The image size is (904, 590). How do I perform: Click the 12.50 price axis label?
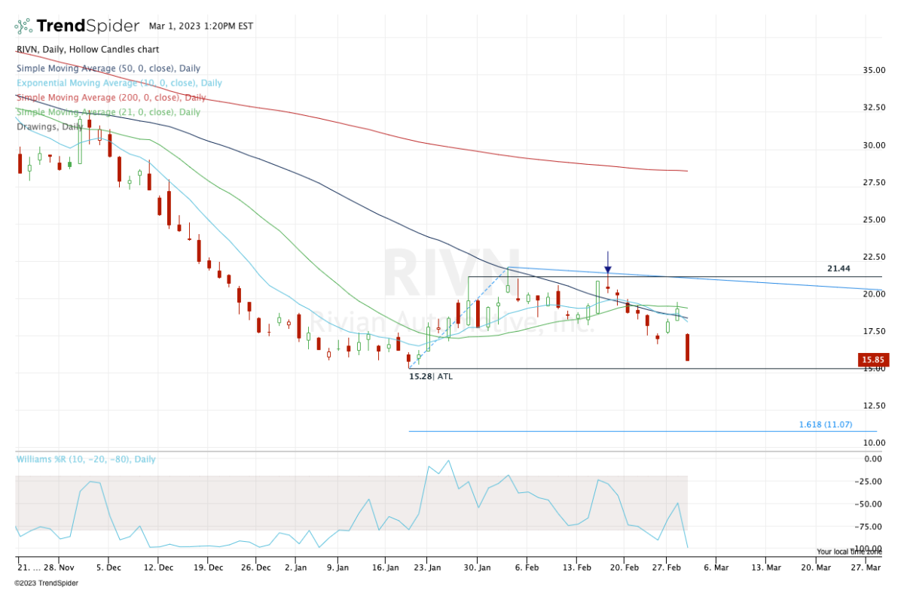pos(874,406)
